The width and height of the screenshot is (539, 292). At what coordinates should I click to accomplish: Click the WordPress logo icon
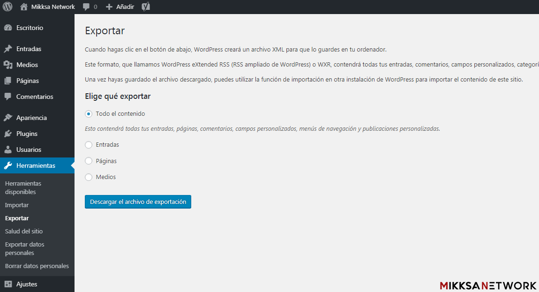pos(7,7)
